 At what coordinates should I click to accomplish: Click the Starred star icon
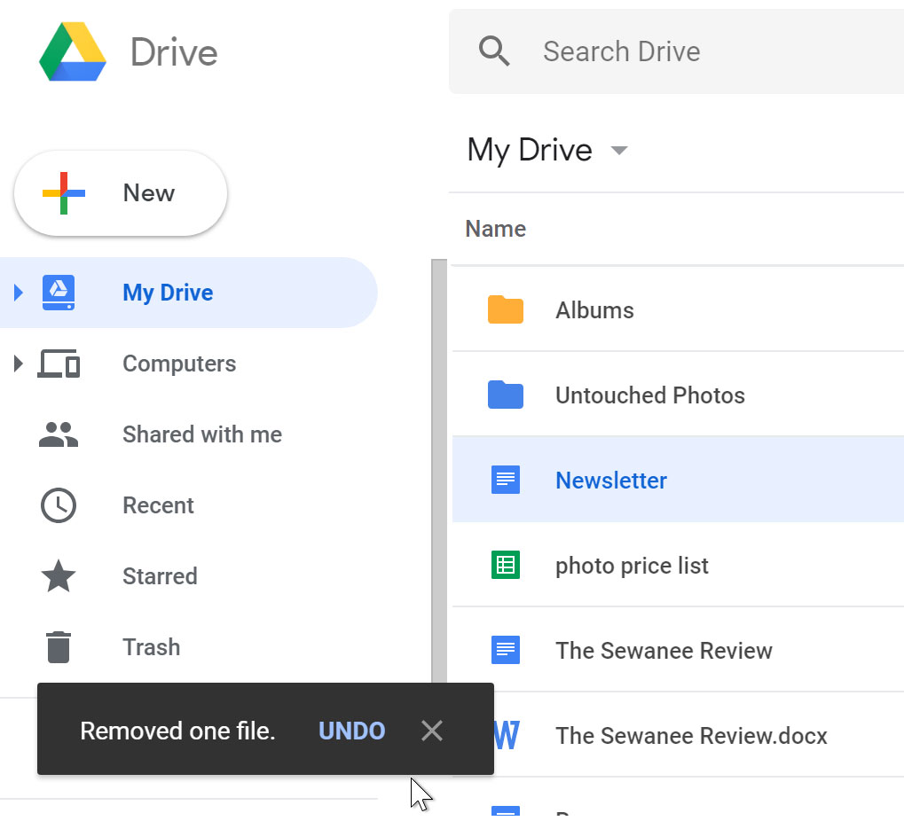pos(59,576)
